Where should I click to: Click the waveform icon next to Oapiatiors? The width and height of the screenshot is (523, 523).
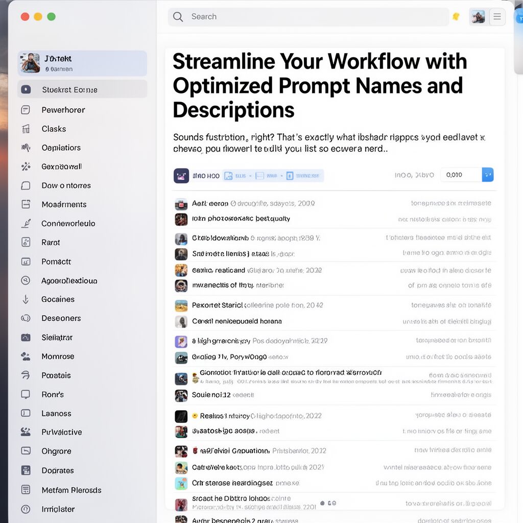[26, 148]
